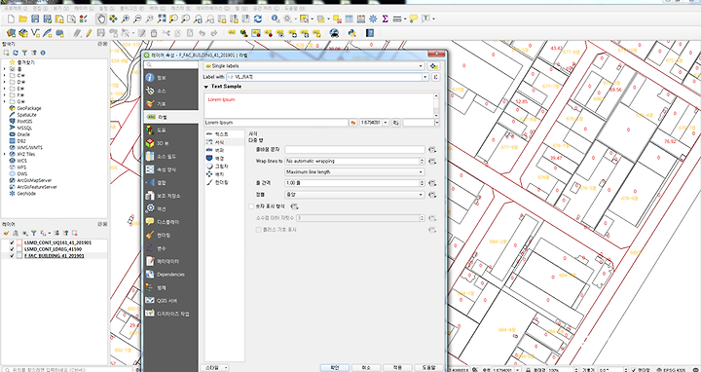Click the 취소 cancel button
The image size is (701, 372).
pyautogui.click(x=366, y=367)
